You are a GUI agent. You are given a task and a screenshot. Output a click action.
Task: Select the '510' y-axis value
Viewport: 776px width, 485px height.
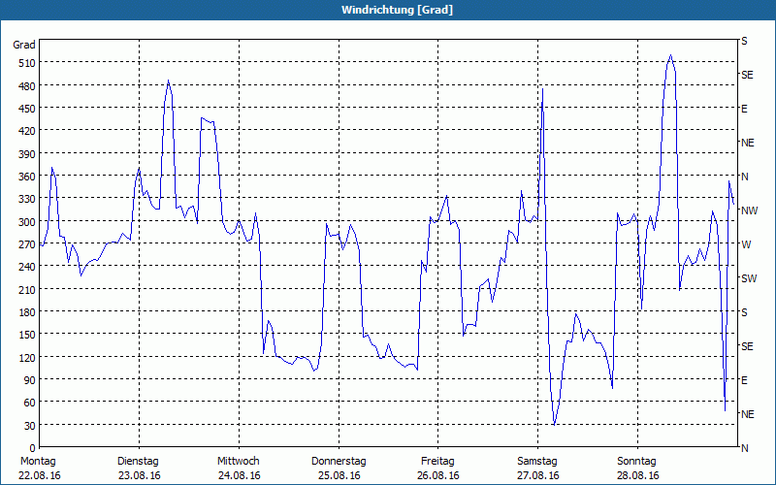tap(27, 63)
